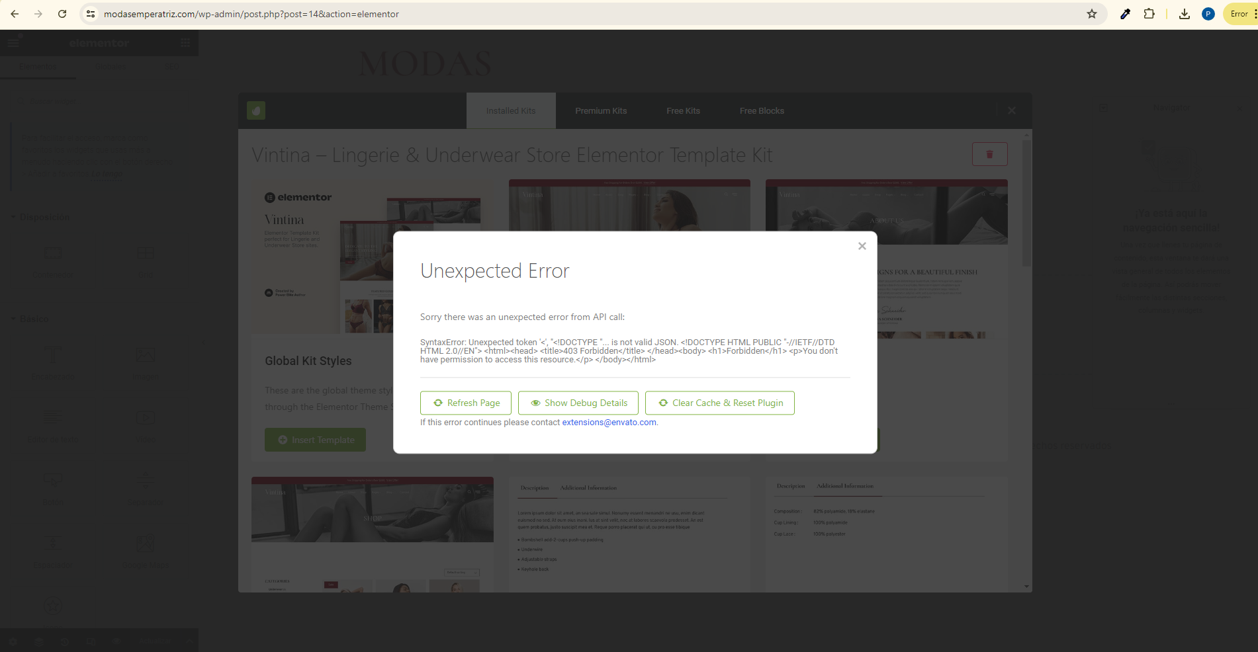Open the extensions@envato.com email link

click(609, 423)
